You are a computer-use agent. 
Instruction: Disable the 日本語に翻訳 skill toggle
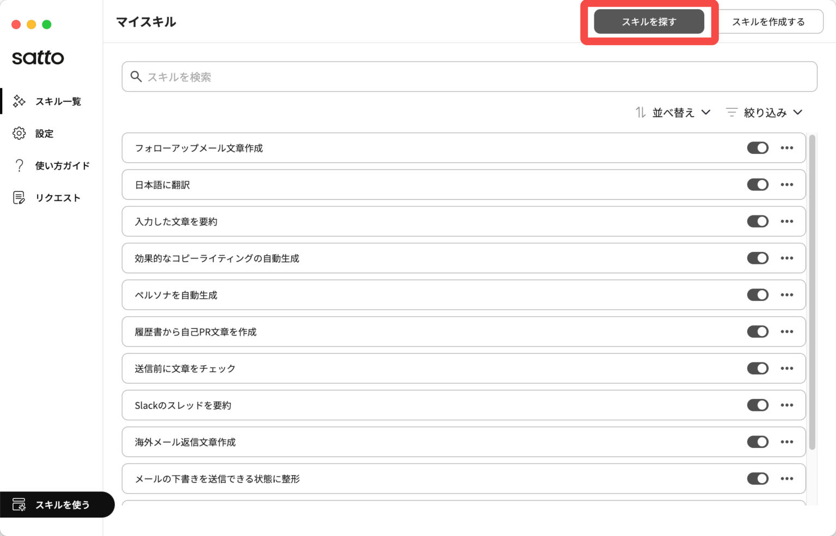click(x=758, y=184)
